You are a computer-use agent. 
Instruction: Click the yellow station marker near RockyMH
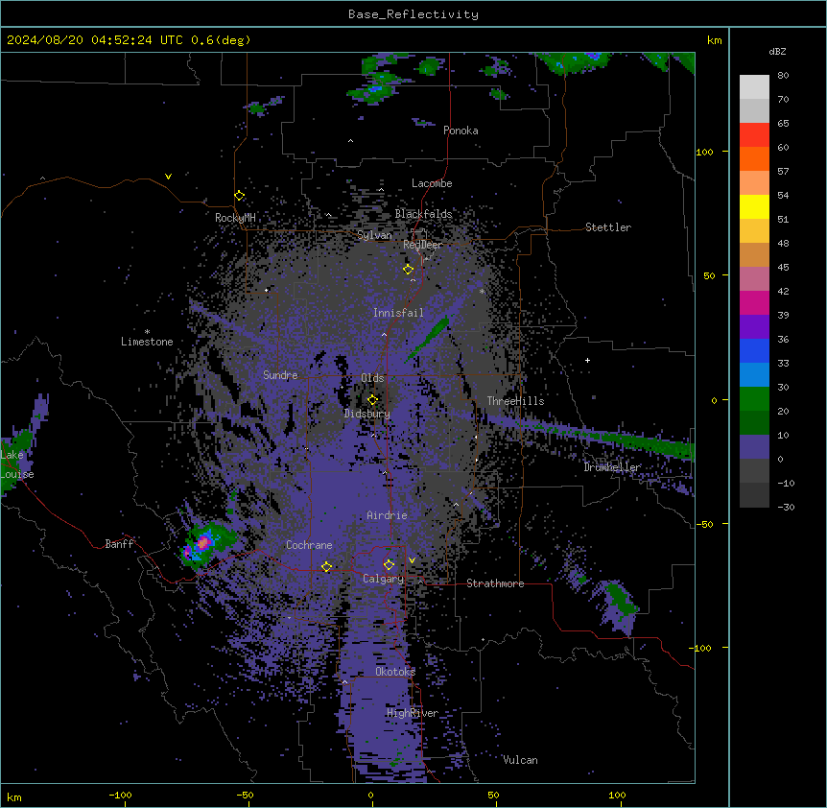click(240, 196)
